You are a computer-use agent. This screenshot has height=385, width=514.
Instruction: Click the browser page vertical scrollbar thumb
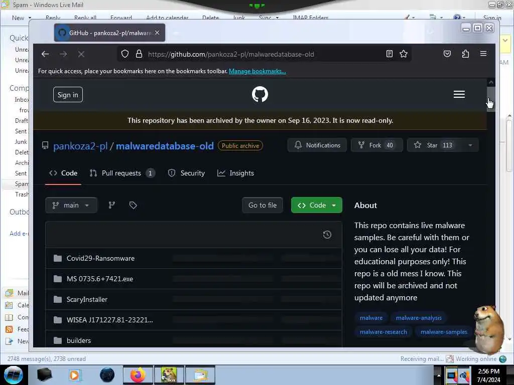[x=491, y=99]
